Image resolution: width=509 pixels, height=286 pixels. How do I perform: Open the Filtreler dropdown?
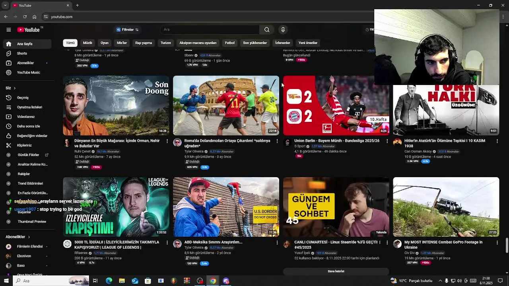click(127, 30)
